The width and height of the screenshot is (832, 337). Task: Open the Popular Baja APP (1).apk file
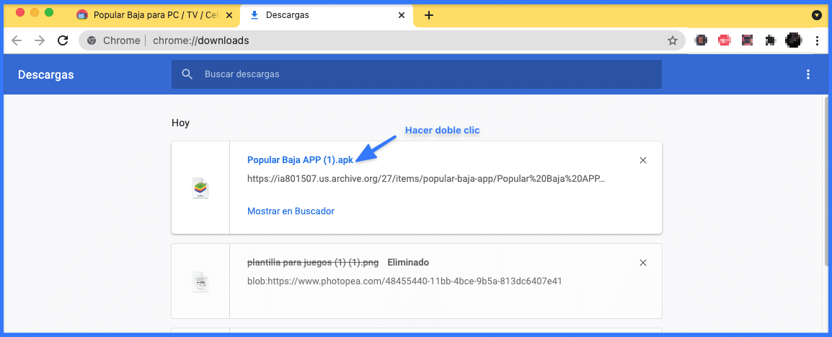pyautogui.click(x=300, y=159)
